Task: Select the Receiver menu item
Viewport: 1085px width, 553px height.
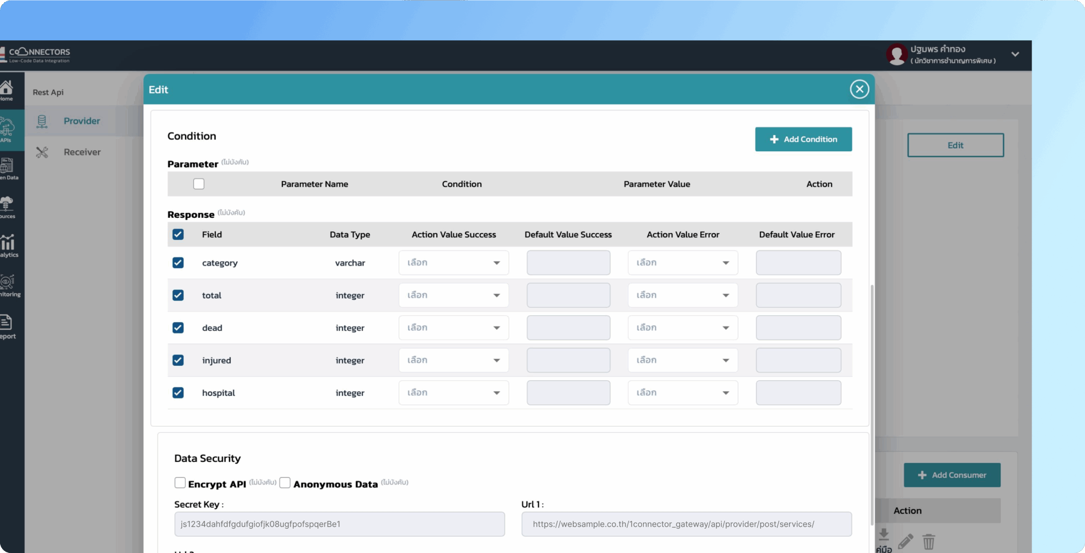Action: tap(82, 152)
